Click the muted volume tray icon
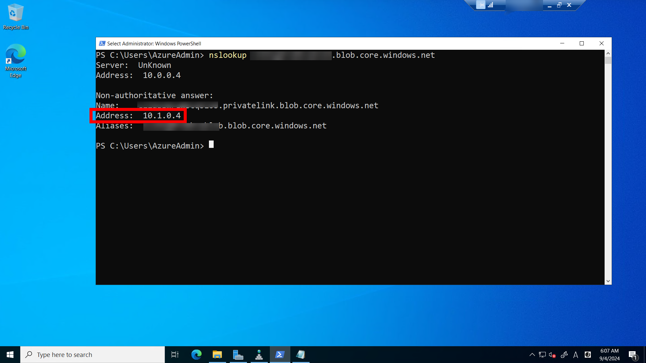 [552, 355]
